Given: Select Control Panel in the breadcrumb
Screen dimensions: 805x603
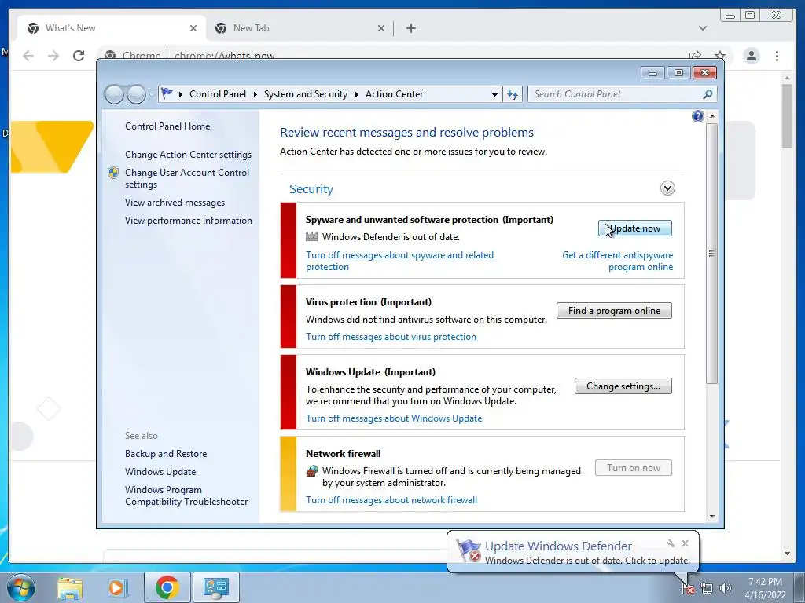Looking at the screenshot, I should tap(218, 94).
